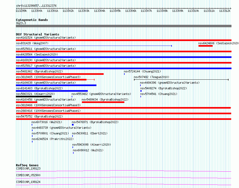Screen dimensions: 239x188
Task: Select the red nsv5489634 feature bar
Action: [103, 102]
